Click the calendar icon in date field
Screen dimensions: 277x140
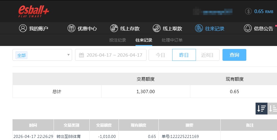click(x=81, y=55)
